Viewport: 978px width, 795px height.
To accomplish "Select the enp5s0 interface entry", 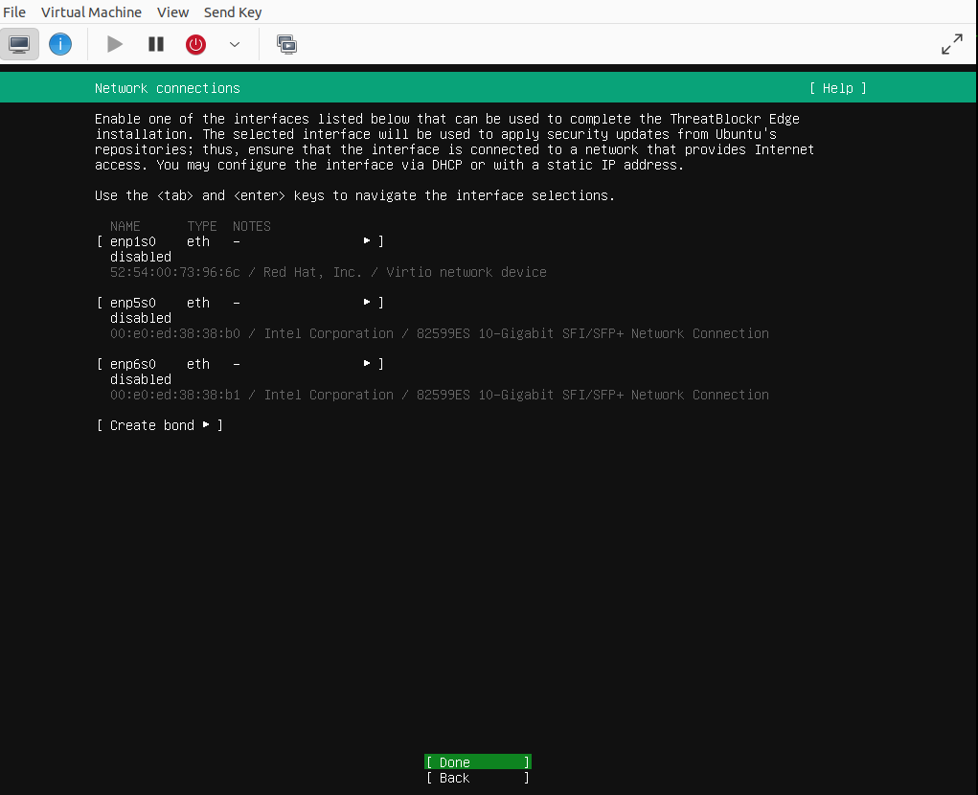I will tap(240, 303).
